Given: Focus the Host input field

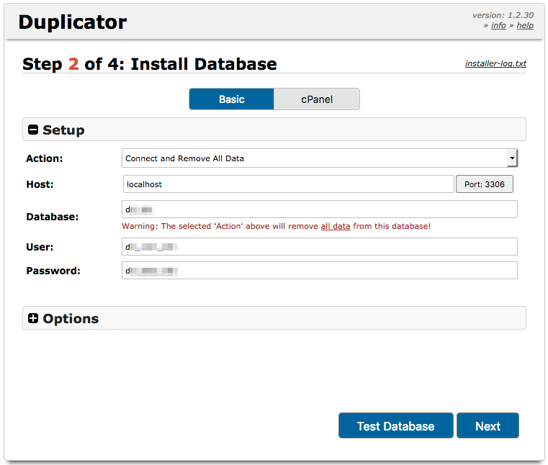Looking at the screenshot, I should click(x=288, y=184).
